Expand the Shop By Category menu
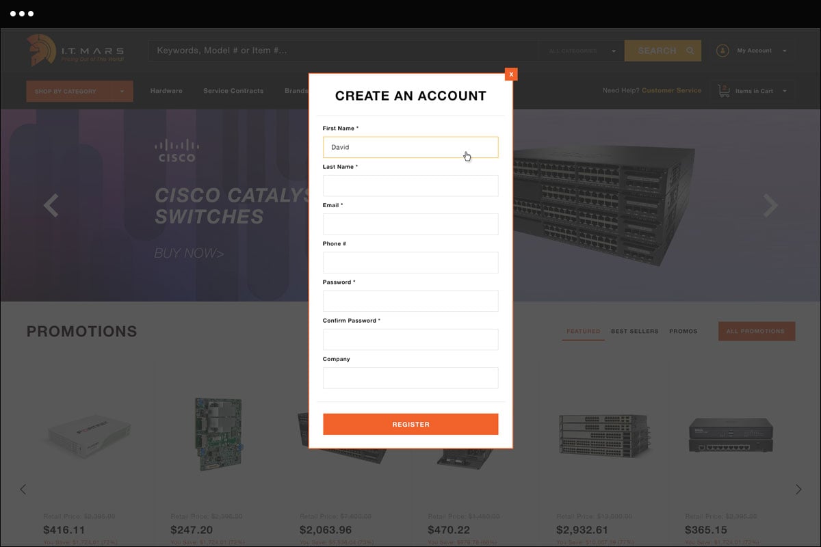 point(79,91)
